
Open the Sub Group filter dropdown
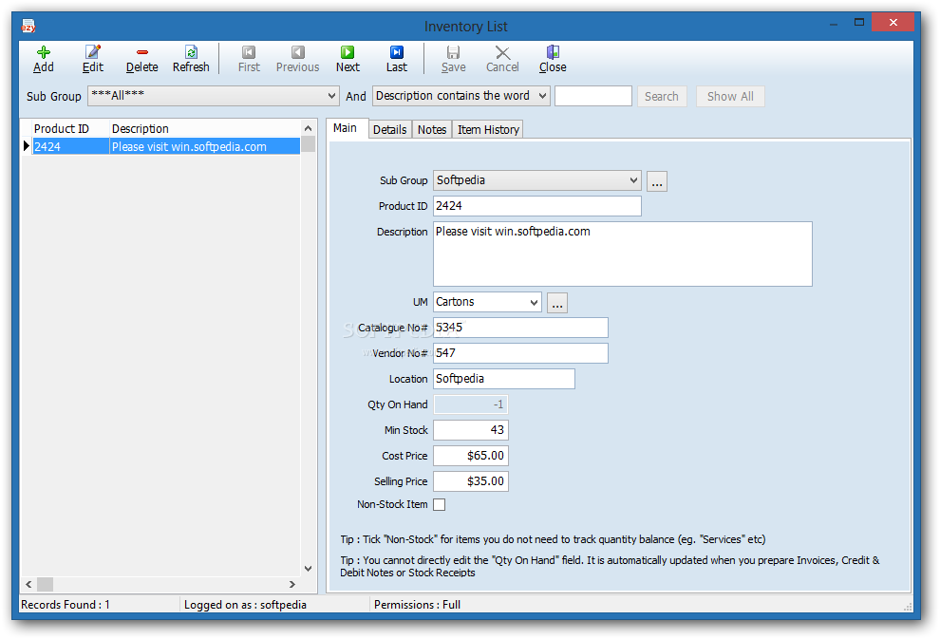[x=331, y=96]
